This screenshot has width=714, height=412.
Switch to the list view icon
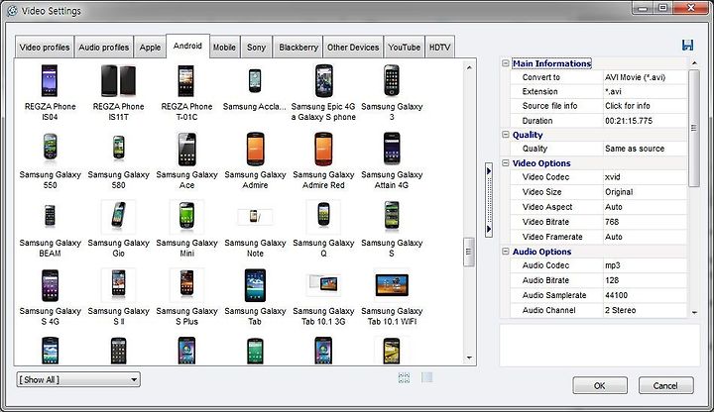click(x=426, y=377)
